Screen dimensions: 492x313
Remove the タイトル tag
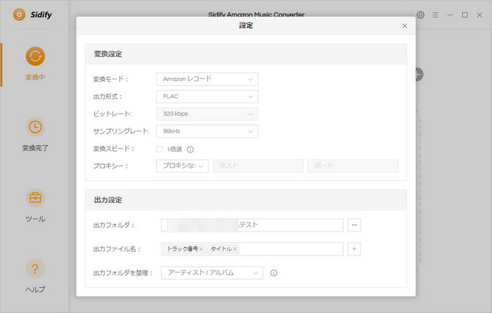click(x=234, y=249)
